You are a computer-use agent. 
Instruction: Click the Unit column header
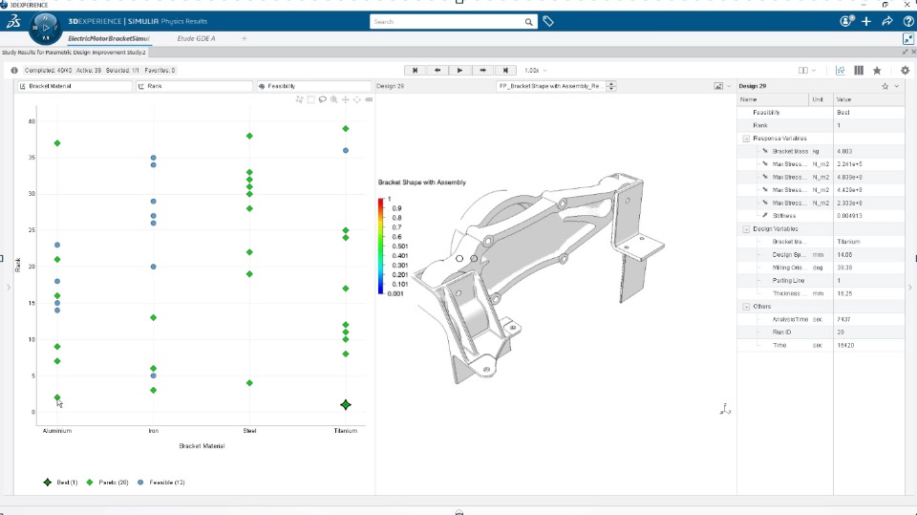click(x=821, y=99)
